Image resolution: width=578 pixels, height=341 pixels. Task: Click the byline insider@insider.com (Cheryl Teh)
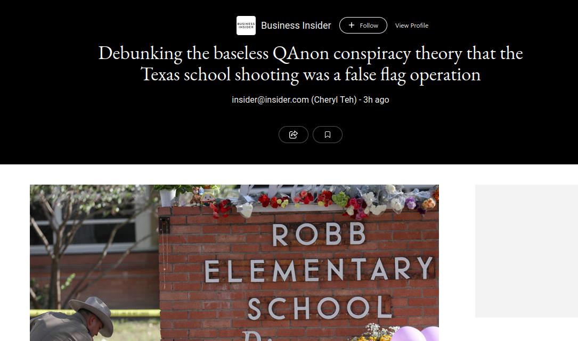294,100
